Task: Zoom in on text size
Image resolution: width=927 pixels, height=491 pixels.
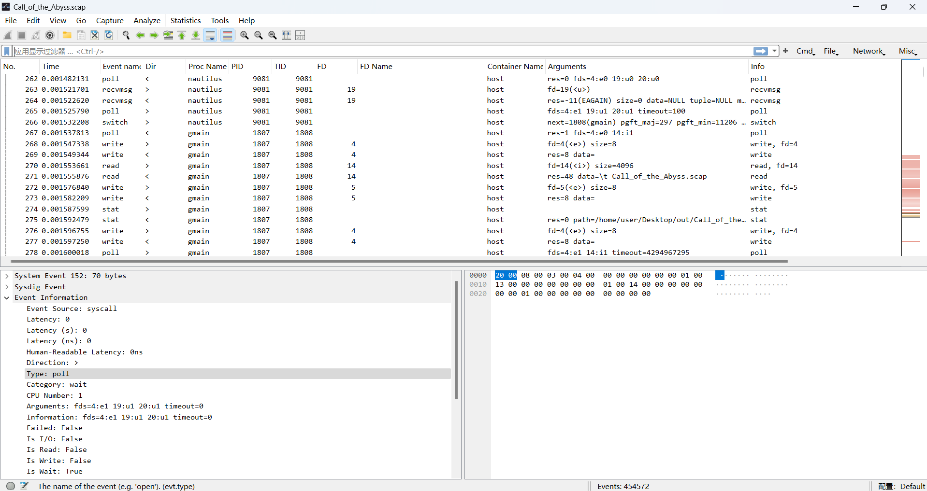Action: coord(245,35)
